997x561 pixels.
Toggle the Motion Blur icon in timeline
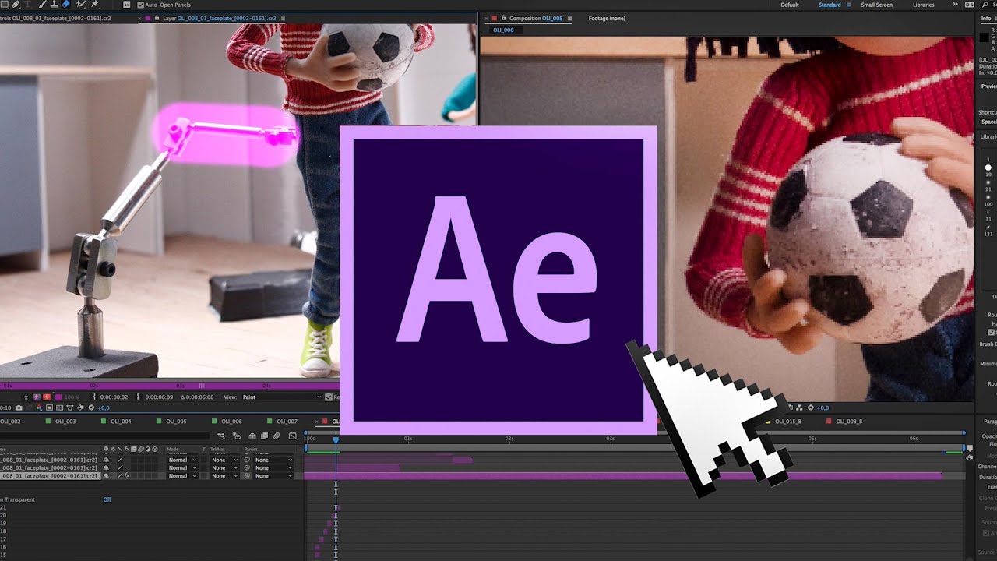[277, 436]
